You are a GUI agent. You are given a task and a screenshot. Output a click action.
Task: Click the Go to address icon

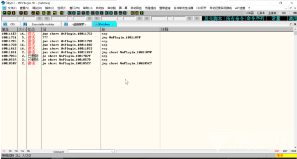62,13
